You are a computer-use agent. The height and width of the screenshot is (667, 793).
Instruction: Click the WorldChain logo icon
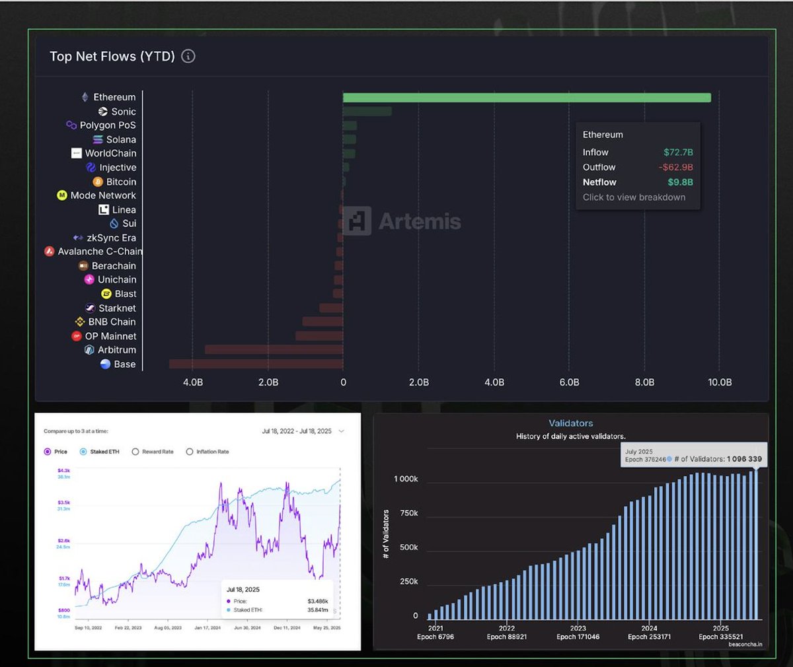(x=77, y=153)
